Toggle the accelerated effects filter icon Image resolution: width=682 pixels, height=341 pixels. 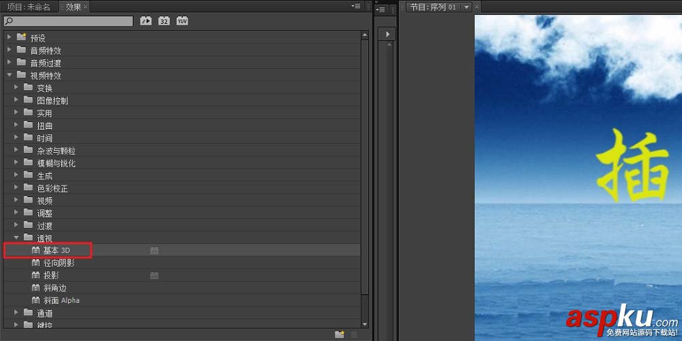146,21
